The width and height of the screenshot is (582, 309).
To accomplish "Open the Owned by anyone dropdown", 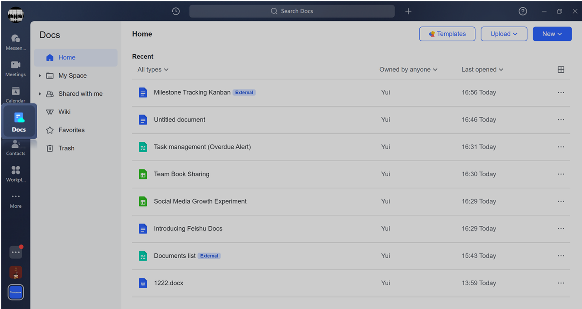I will pos(408,70).
